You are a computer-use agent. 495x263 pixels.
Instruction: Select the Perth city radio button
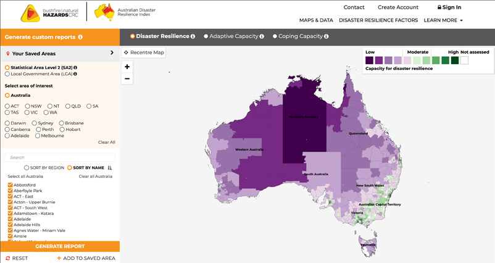(38, 130)
